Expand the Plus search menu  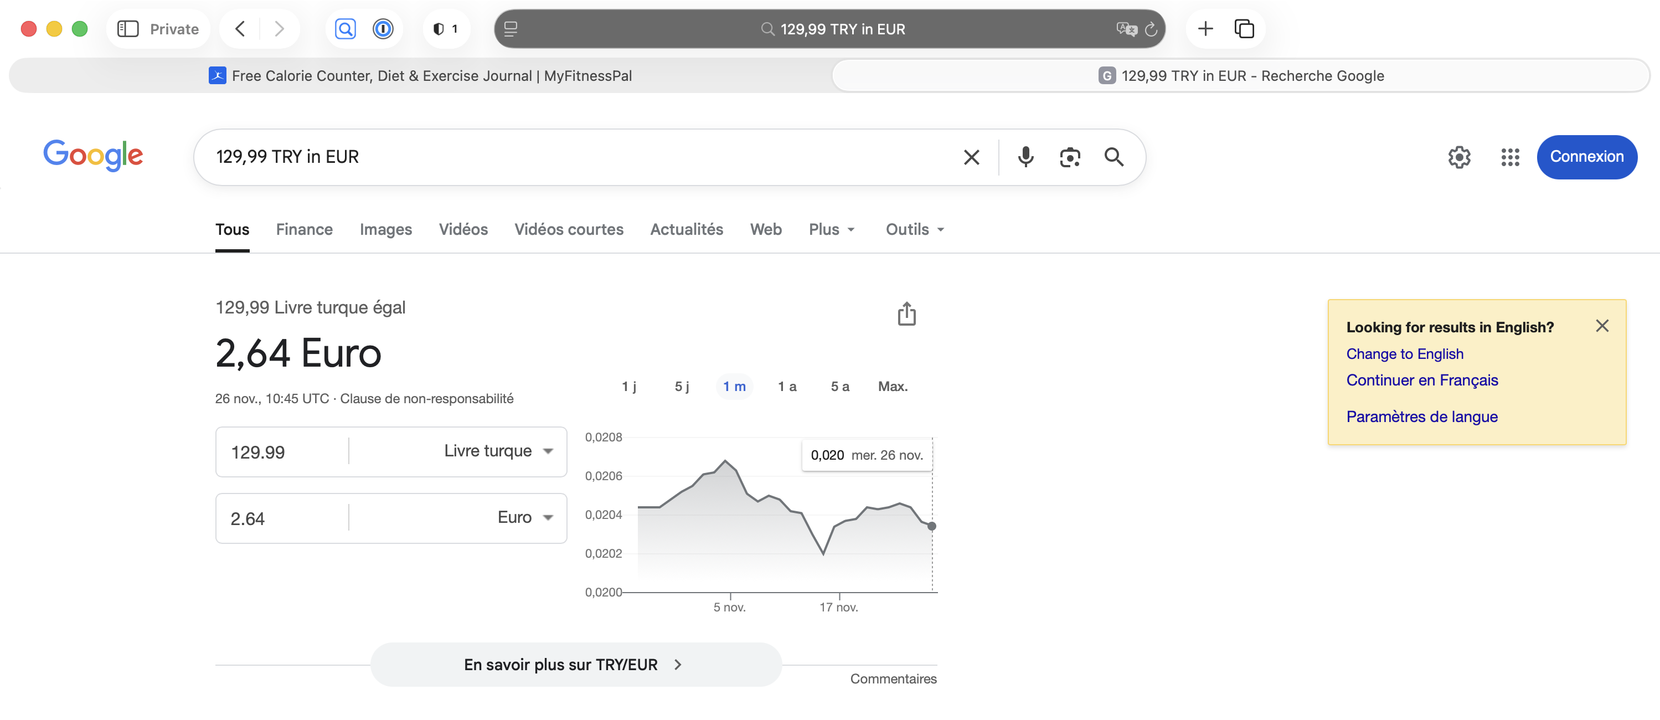point(831,229)
